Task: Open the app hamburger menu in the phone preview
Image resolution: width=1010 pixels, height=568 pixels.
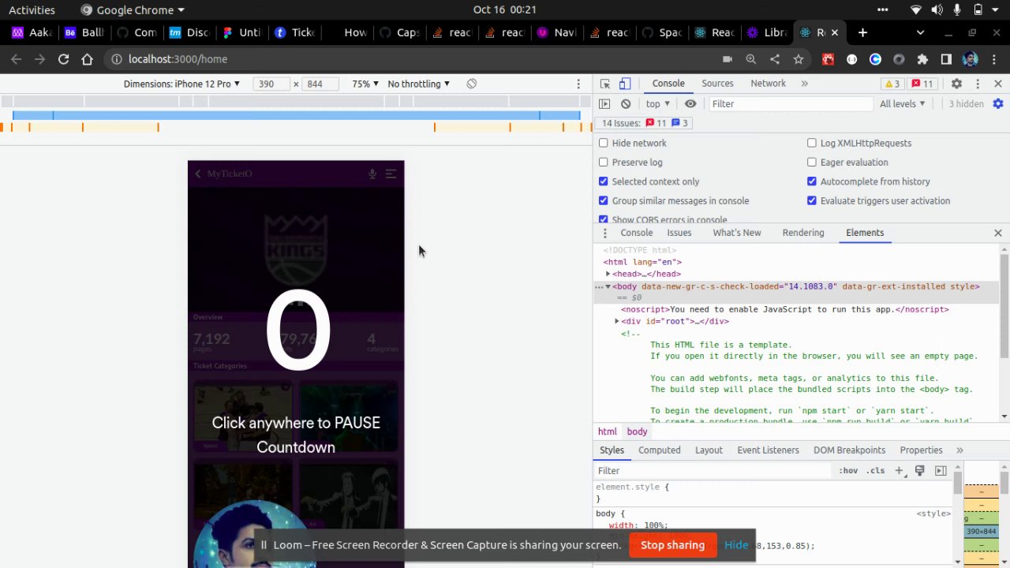Action: [x=391, y=174]
